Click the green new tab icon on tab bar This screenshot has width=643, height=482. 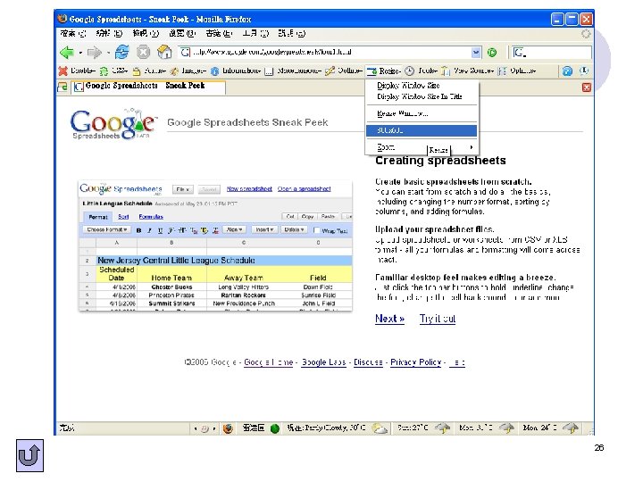(x=63, y=87)
